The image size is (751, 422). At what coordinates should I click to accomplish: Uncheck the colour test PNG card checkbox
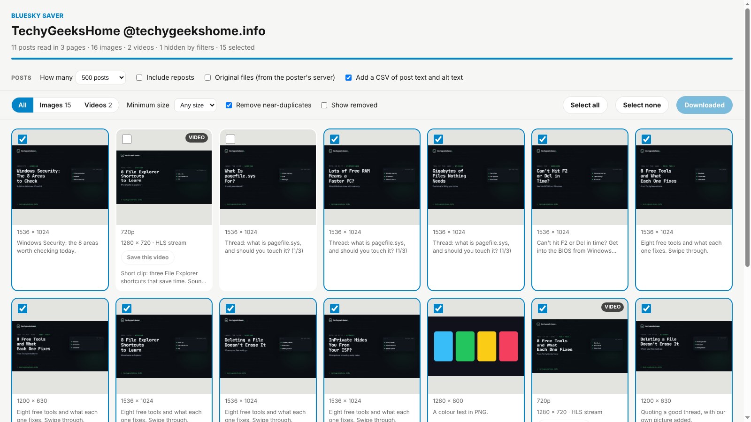(x=438, y=309)
